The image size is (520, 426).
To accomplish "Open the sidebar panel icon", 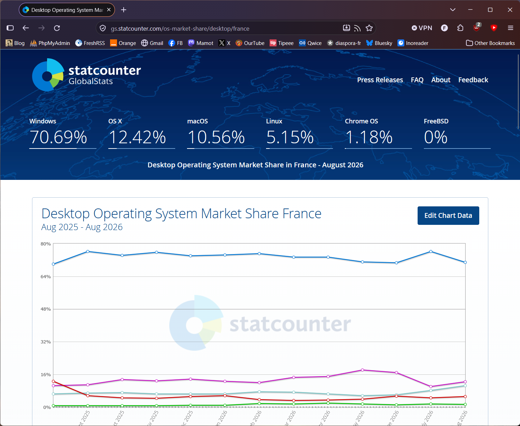I will click(10, 28).
